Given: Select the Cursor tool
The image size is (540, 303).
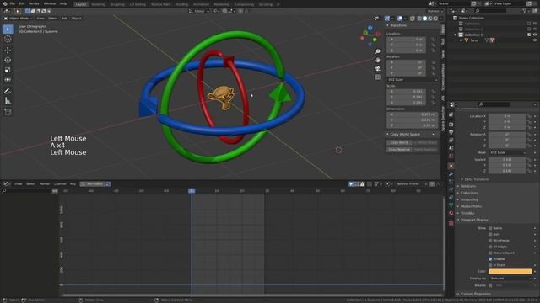Looking at the screenshot, I should pos(8,40).
